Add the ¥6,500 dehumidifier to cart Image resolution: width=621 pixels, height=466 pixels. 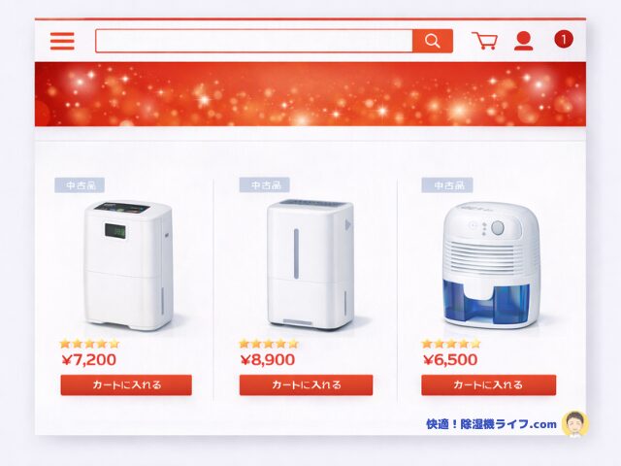pos(488,384)
